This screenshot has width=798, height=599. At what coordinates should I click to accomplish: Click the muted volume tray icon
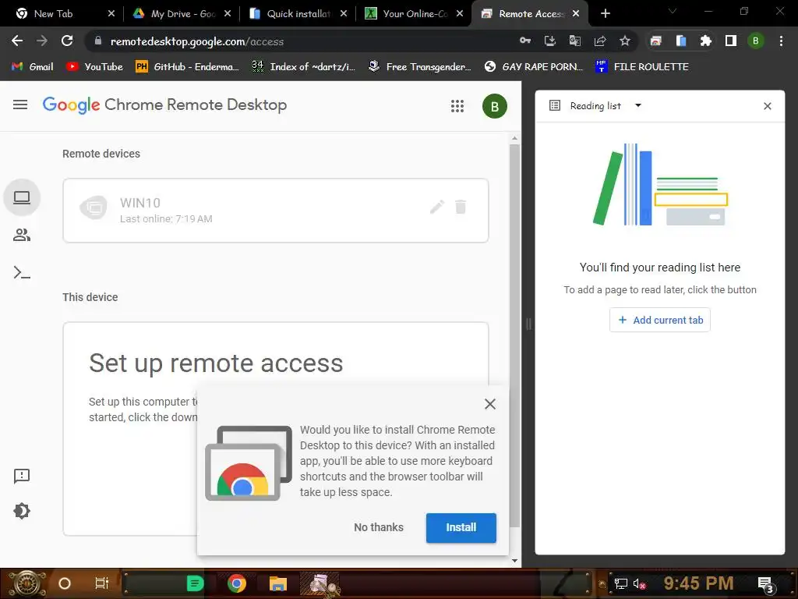click(x=639, y=583)
